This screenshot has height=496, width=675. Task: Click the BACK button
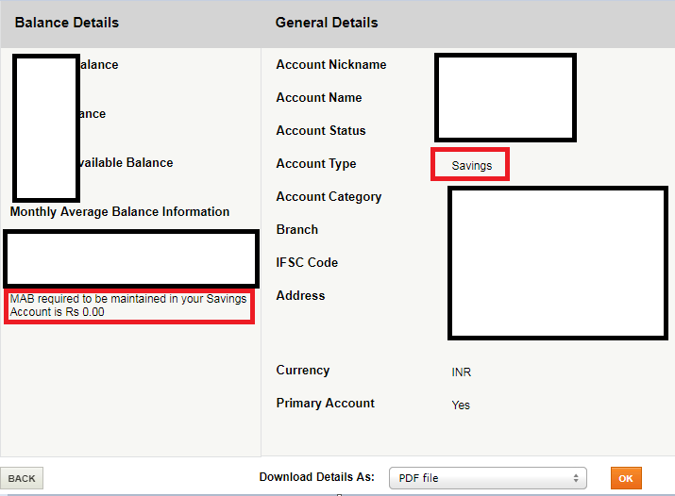(x=22, y=478)
